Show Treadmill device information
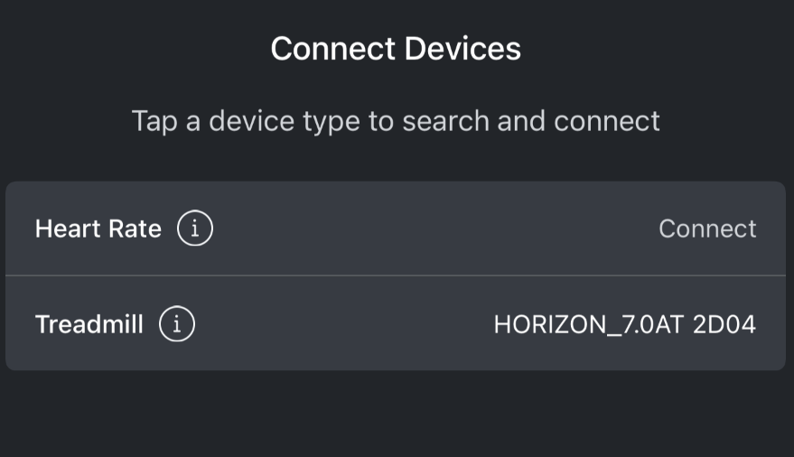The width and height of the screenshot is (794, 457). click(177, 324)
